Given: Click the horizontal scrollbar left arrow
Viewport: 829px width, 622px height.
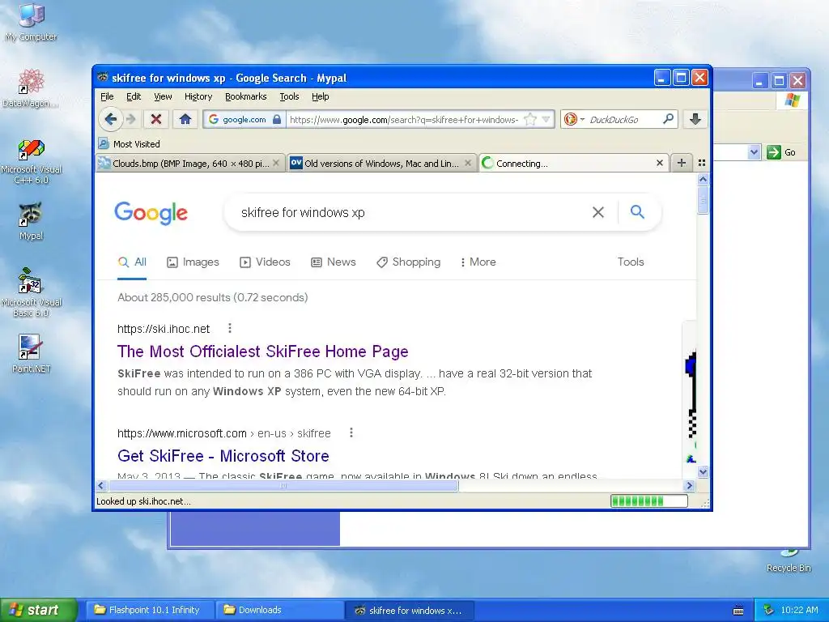Looking at the screenshot, I should click(101, 485).
